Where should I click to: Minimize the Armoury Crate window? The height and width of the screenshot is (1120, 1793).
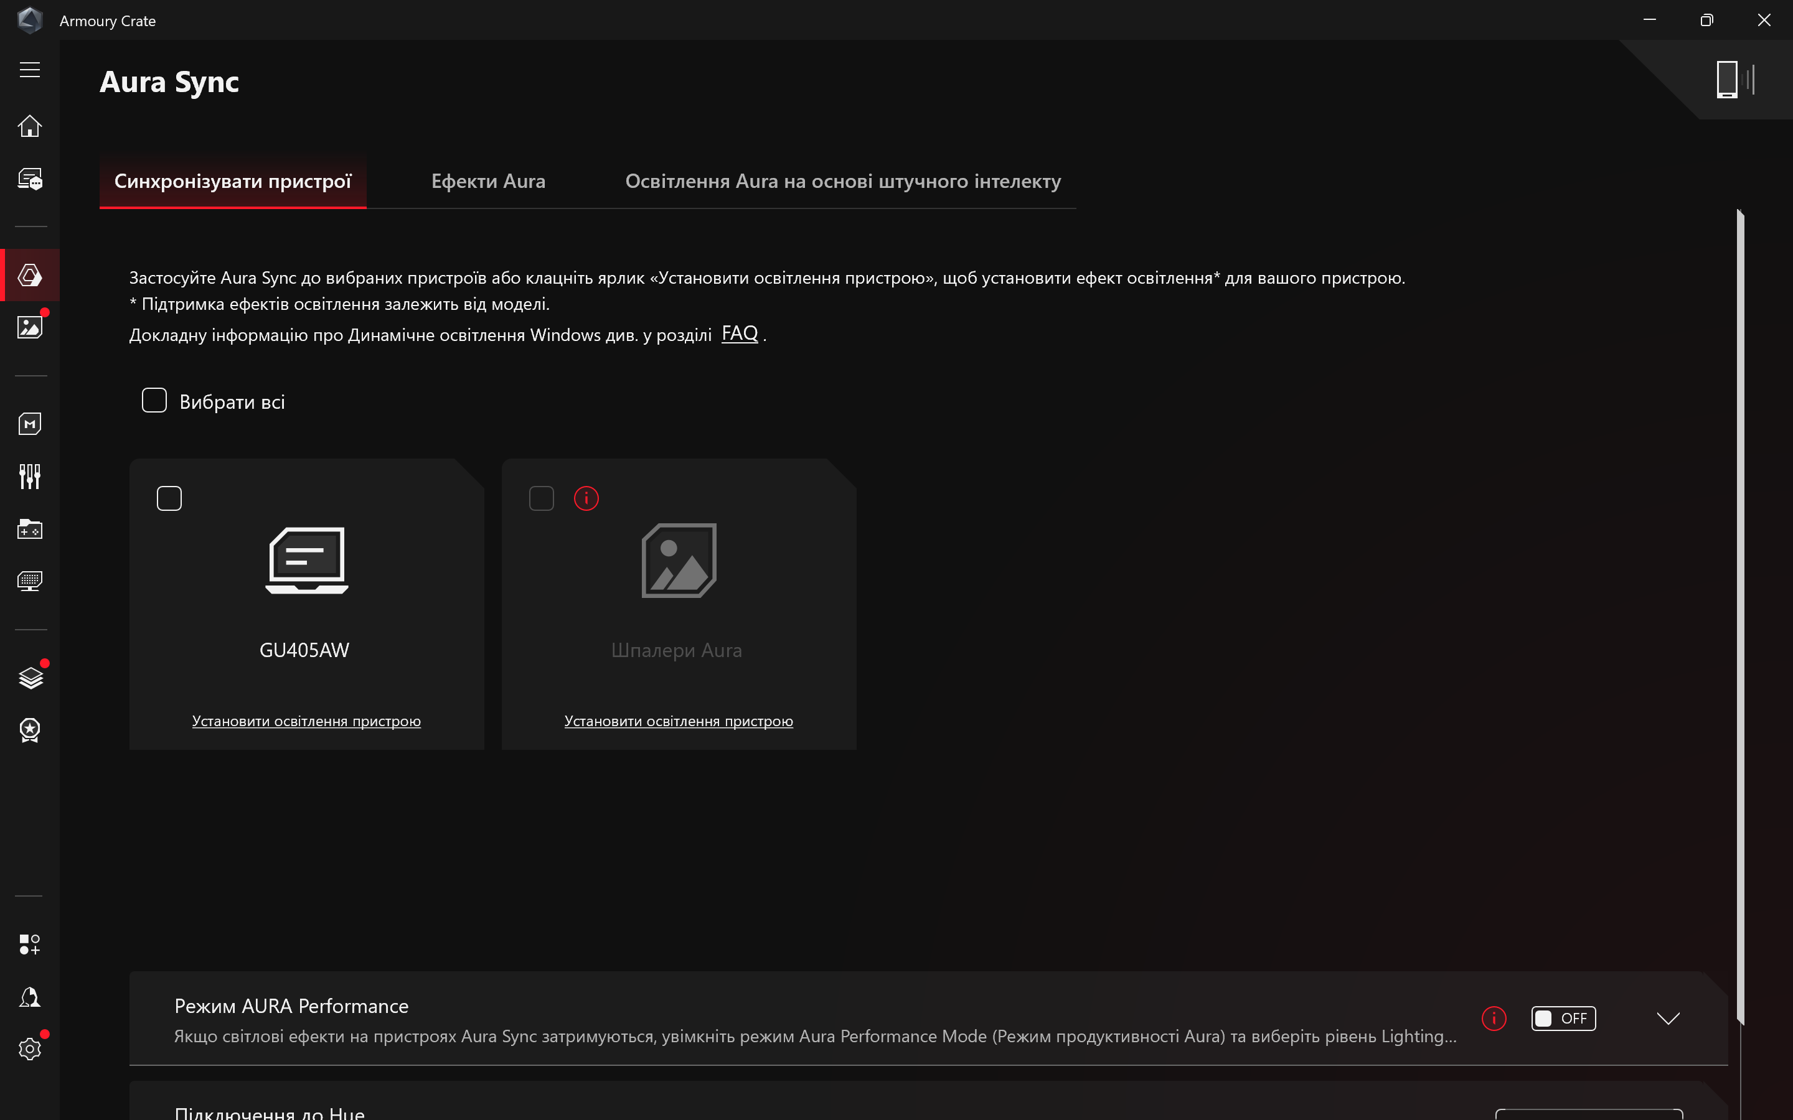tap(1649, 20)
